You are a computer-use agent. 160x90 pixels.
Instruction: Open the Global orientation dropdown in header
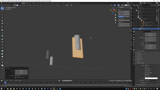click(59, 5)
